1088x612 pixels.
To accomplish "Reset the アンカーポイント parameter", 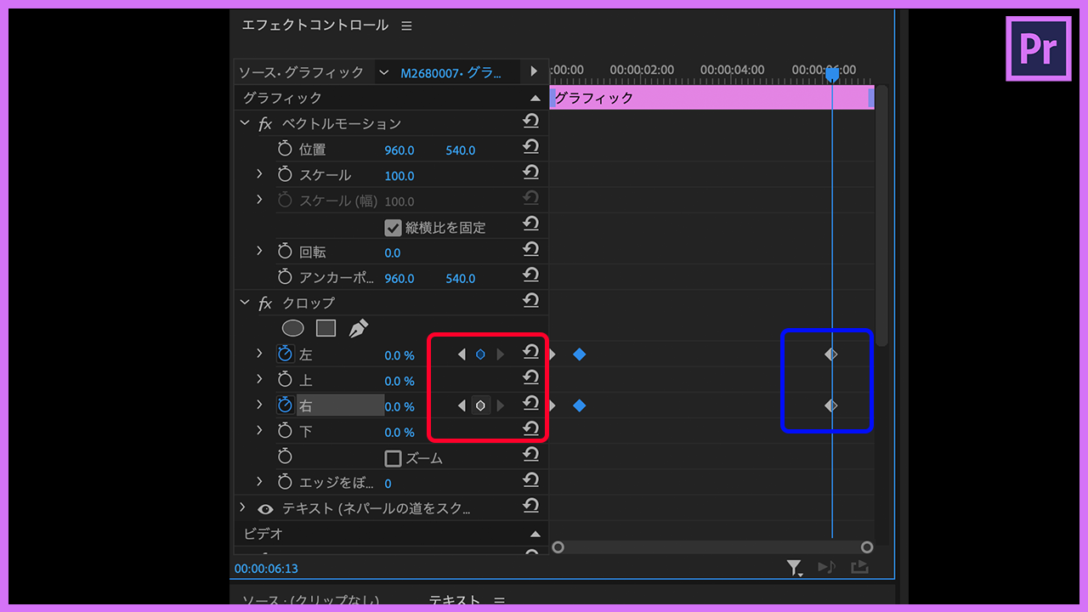I will pyautogui.click(x=530, y=276).
